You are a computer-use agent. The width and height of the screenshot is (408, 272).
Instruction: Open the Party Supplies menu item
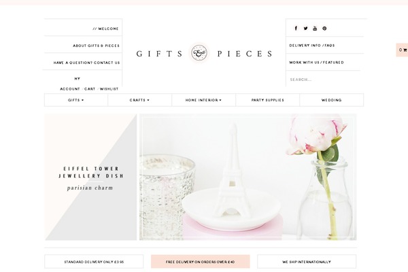tap(267, 100)
